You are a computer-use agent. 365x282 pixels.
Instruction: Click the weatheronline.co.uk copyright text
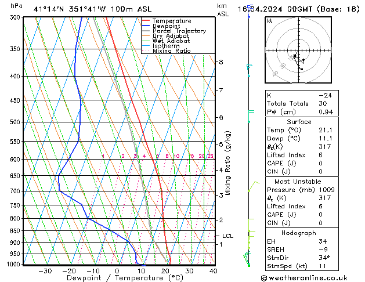304,278
